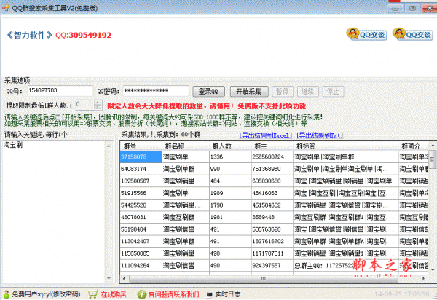Click owner cell 2565600724
437x300 pixels.
coord(272,157)
